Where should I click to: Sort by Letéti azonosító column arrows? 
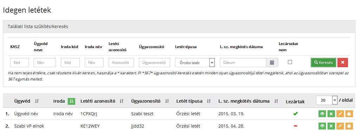[x=122, y=101]
